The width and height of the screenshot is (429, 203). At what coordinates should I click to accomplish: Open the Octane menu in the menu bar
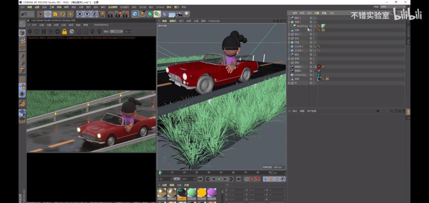point(161,7)
